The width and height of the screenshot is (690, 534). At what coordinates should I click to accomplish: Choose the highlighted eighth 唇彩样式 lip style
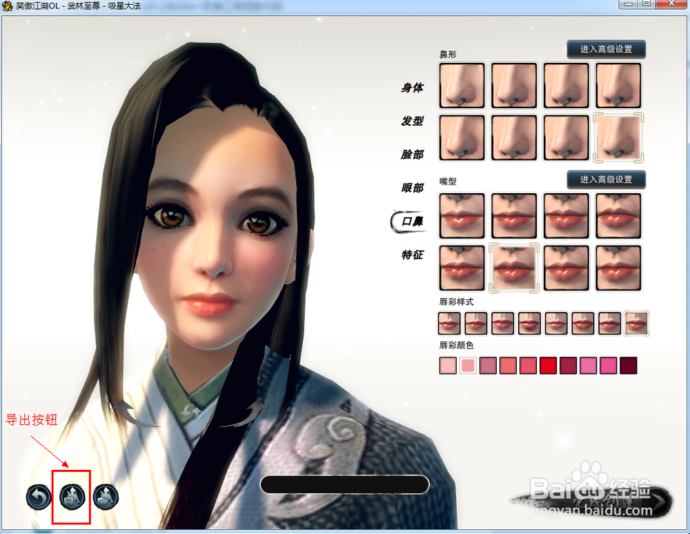636,324
